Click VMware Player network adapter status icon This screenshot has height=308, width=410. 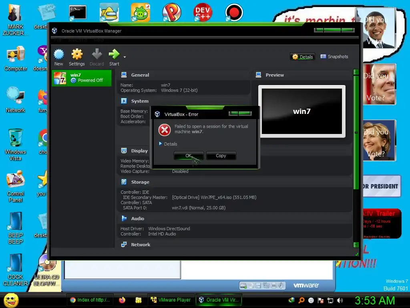point(266,286)
